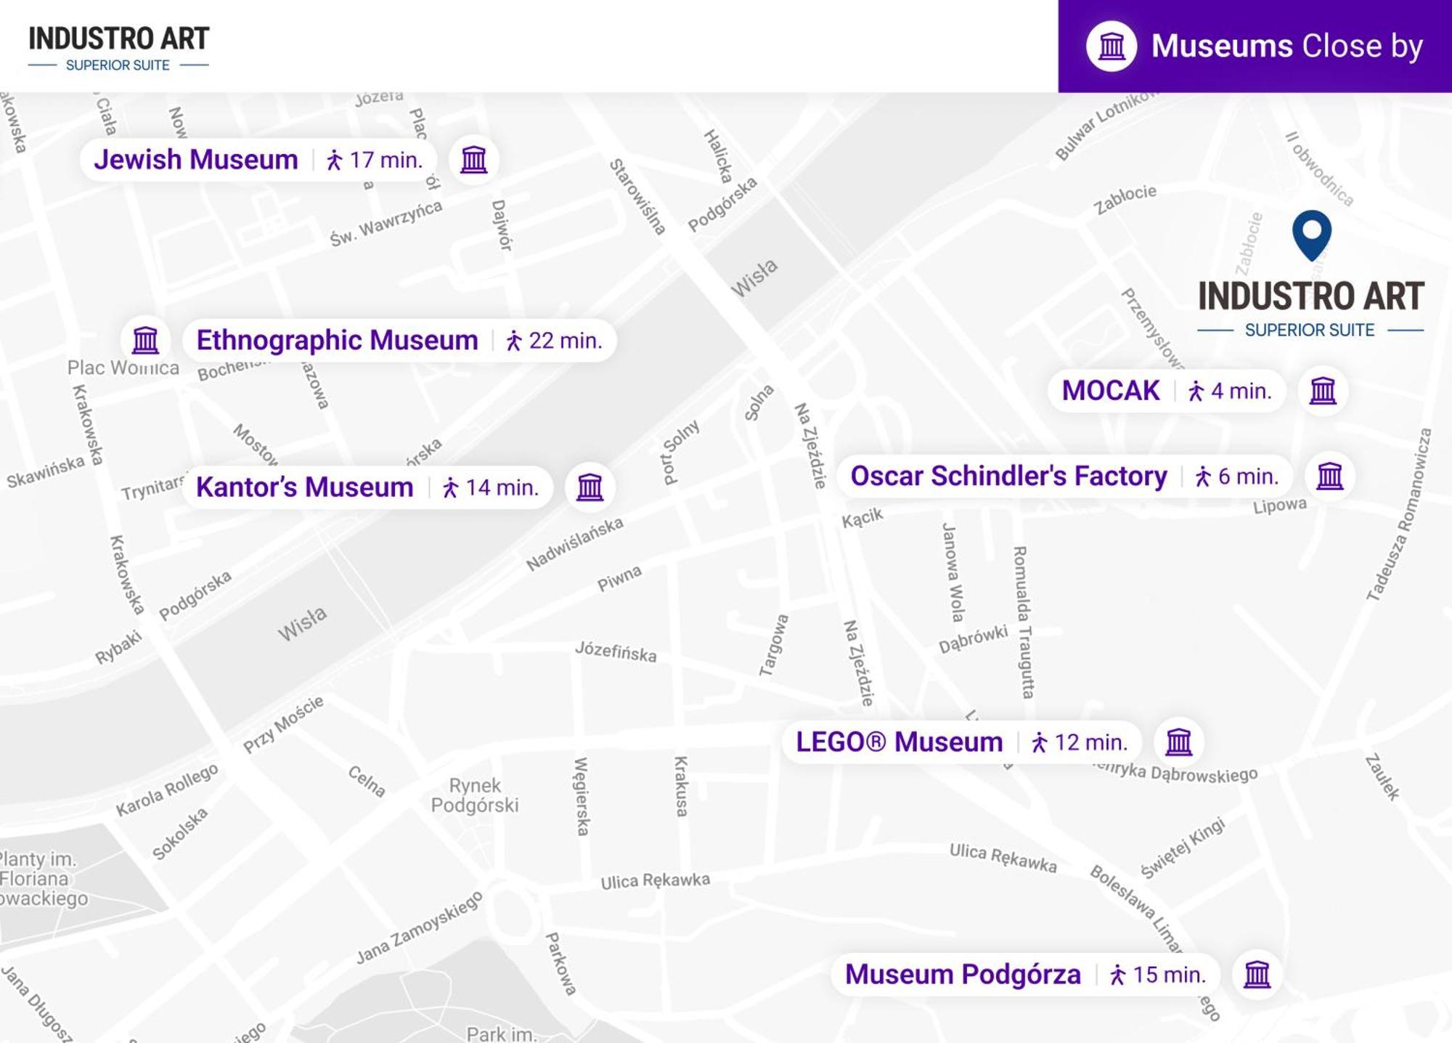Click the 'Tadeusza Romanowicza' street label
The width and height of the screenshot is (1452, 1043).
1398,514
